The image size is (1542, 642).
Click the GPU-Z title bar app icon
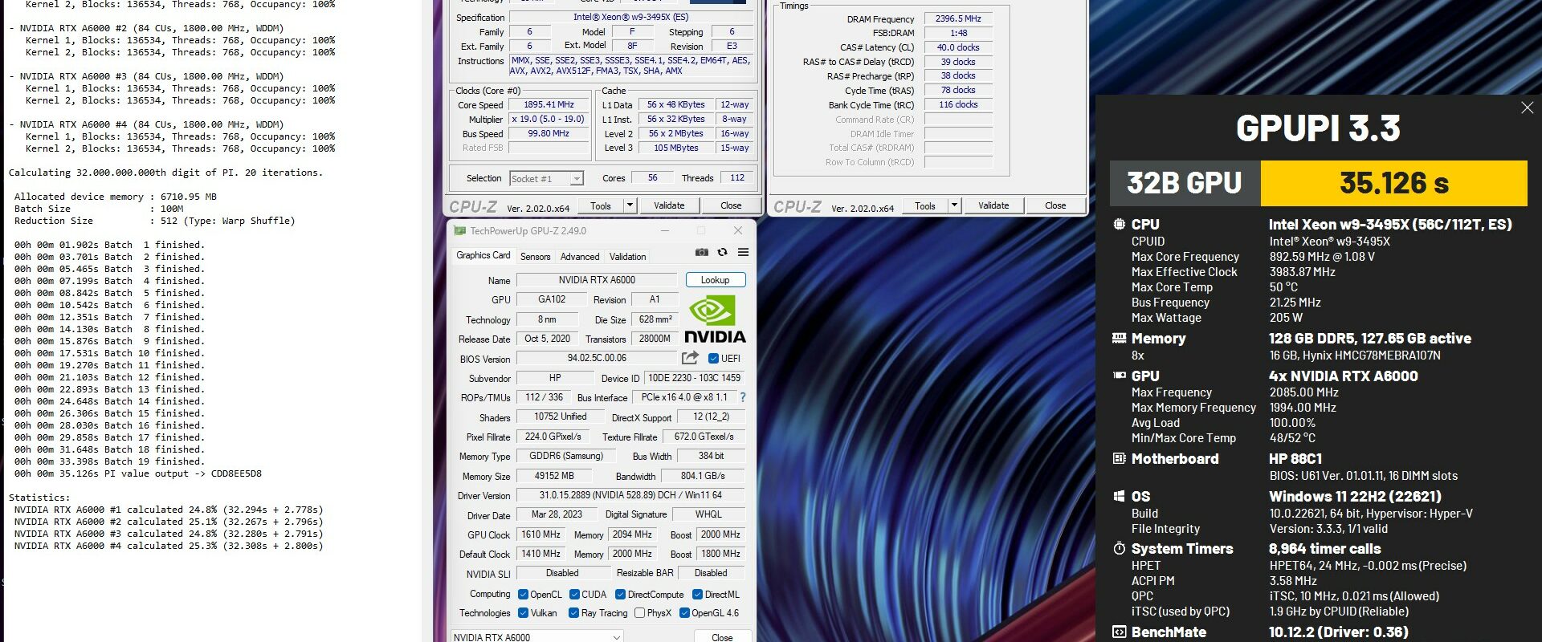tap(460, 230)
